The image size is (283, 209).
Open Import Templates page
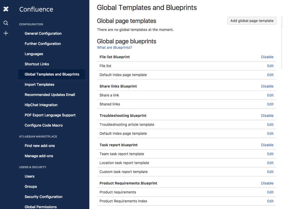[39, 85]
